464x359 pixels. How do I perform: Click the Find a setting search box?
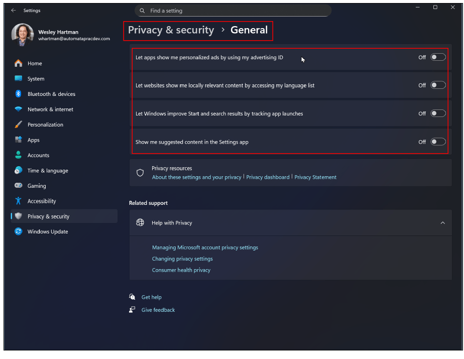[233, 11]
